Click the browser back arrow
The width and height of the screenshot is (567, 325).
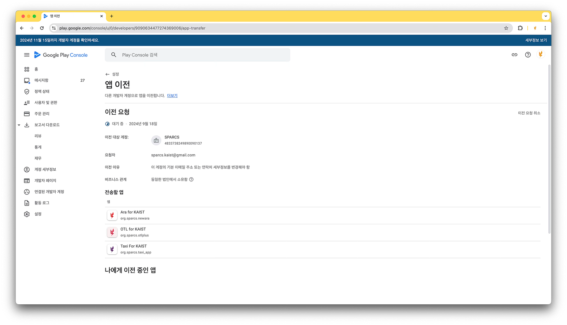coord(22,28)
